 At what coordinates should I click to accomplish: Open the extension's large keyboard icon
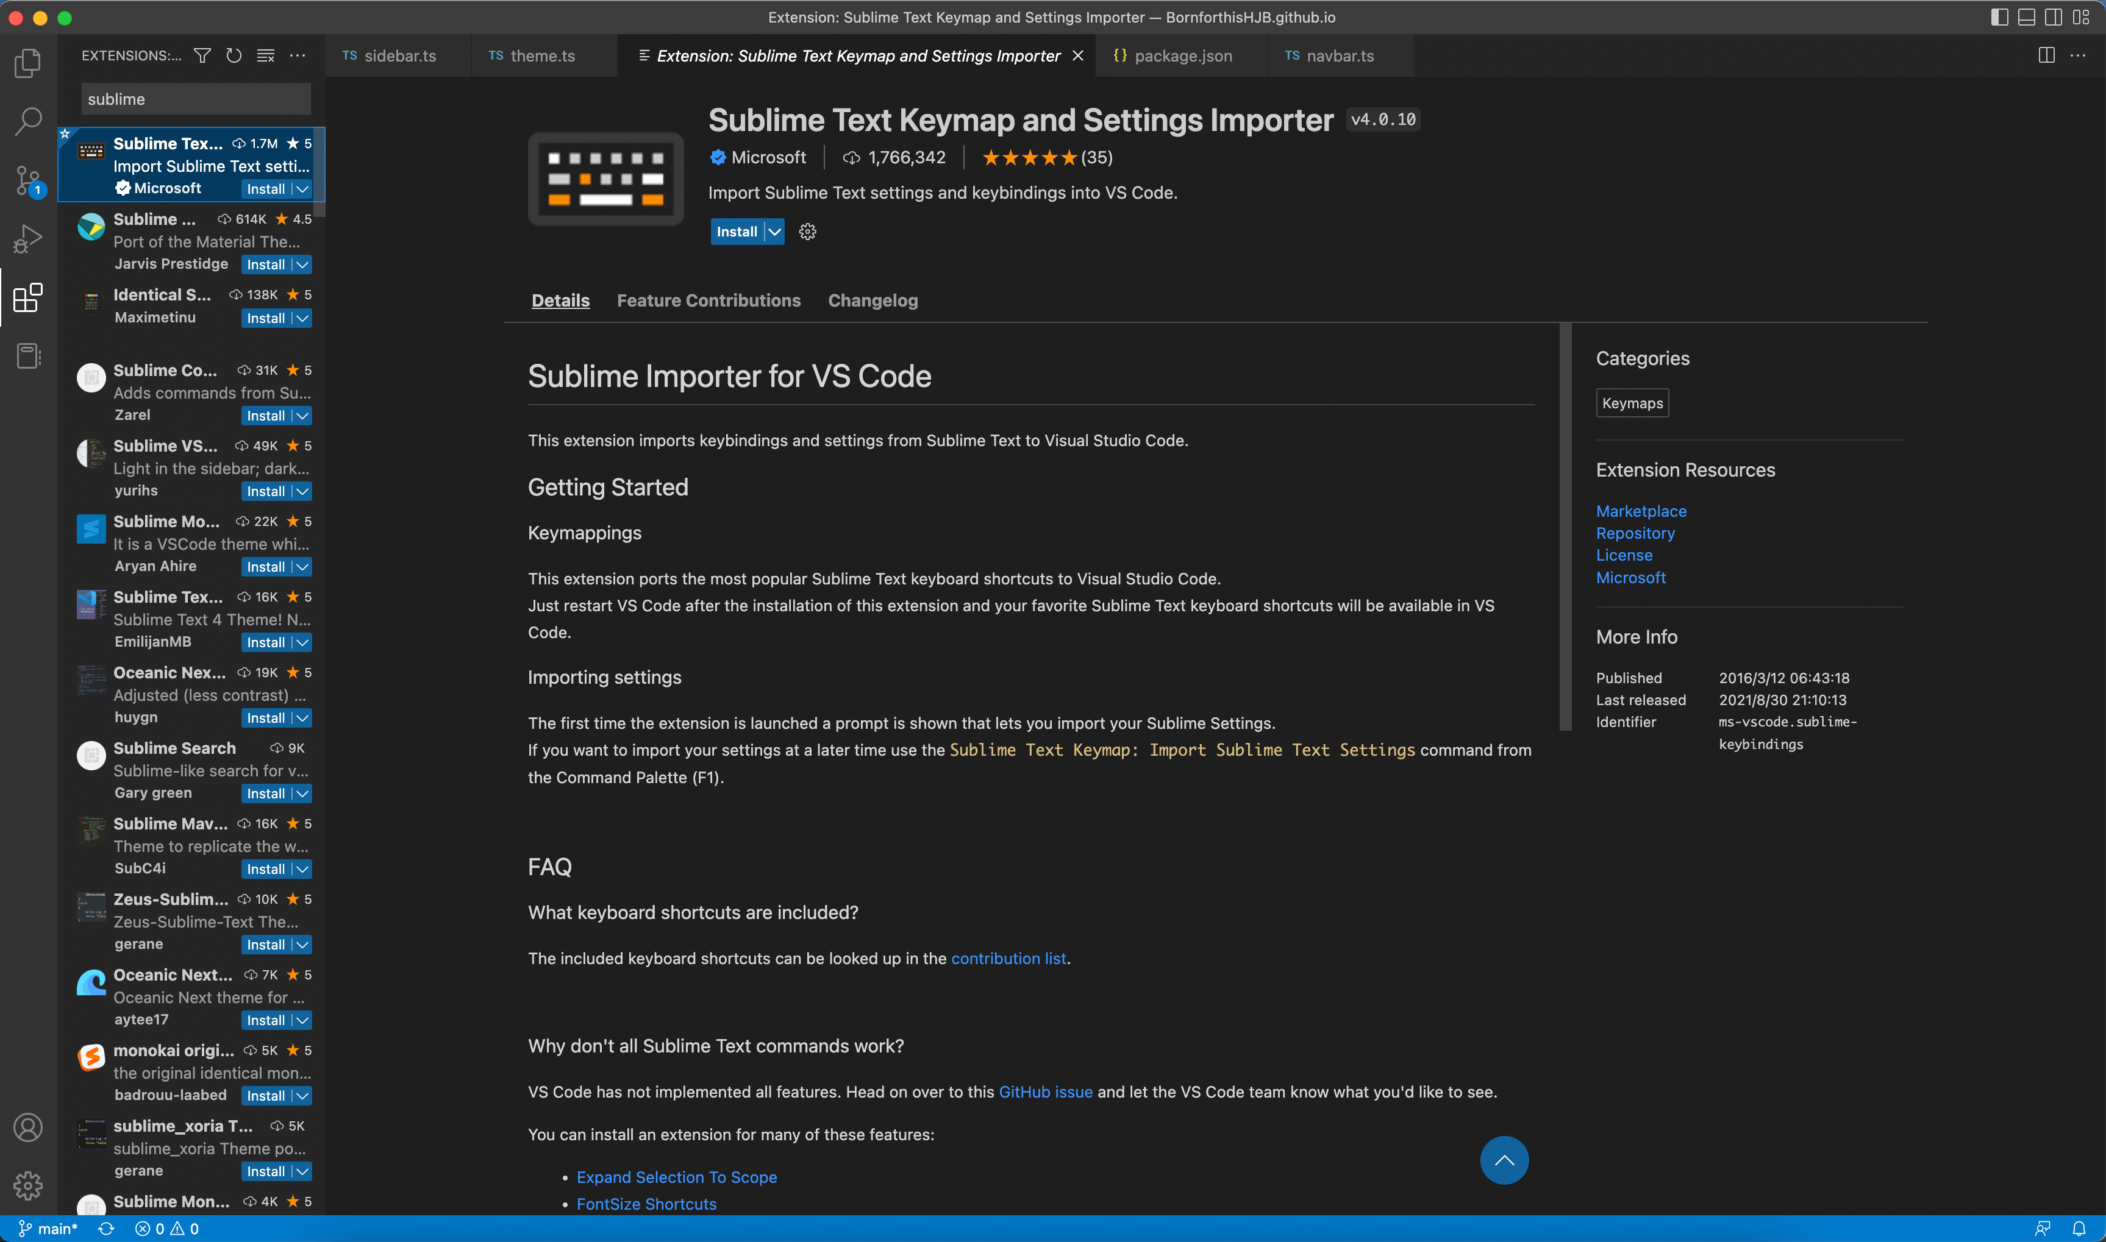point(605,179)
